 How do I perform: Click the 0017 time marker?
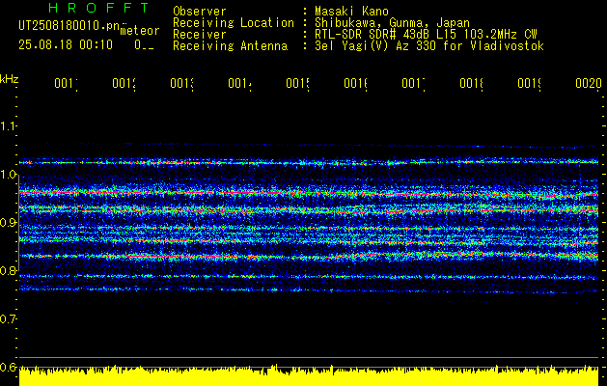[x=413, y=83]
